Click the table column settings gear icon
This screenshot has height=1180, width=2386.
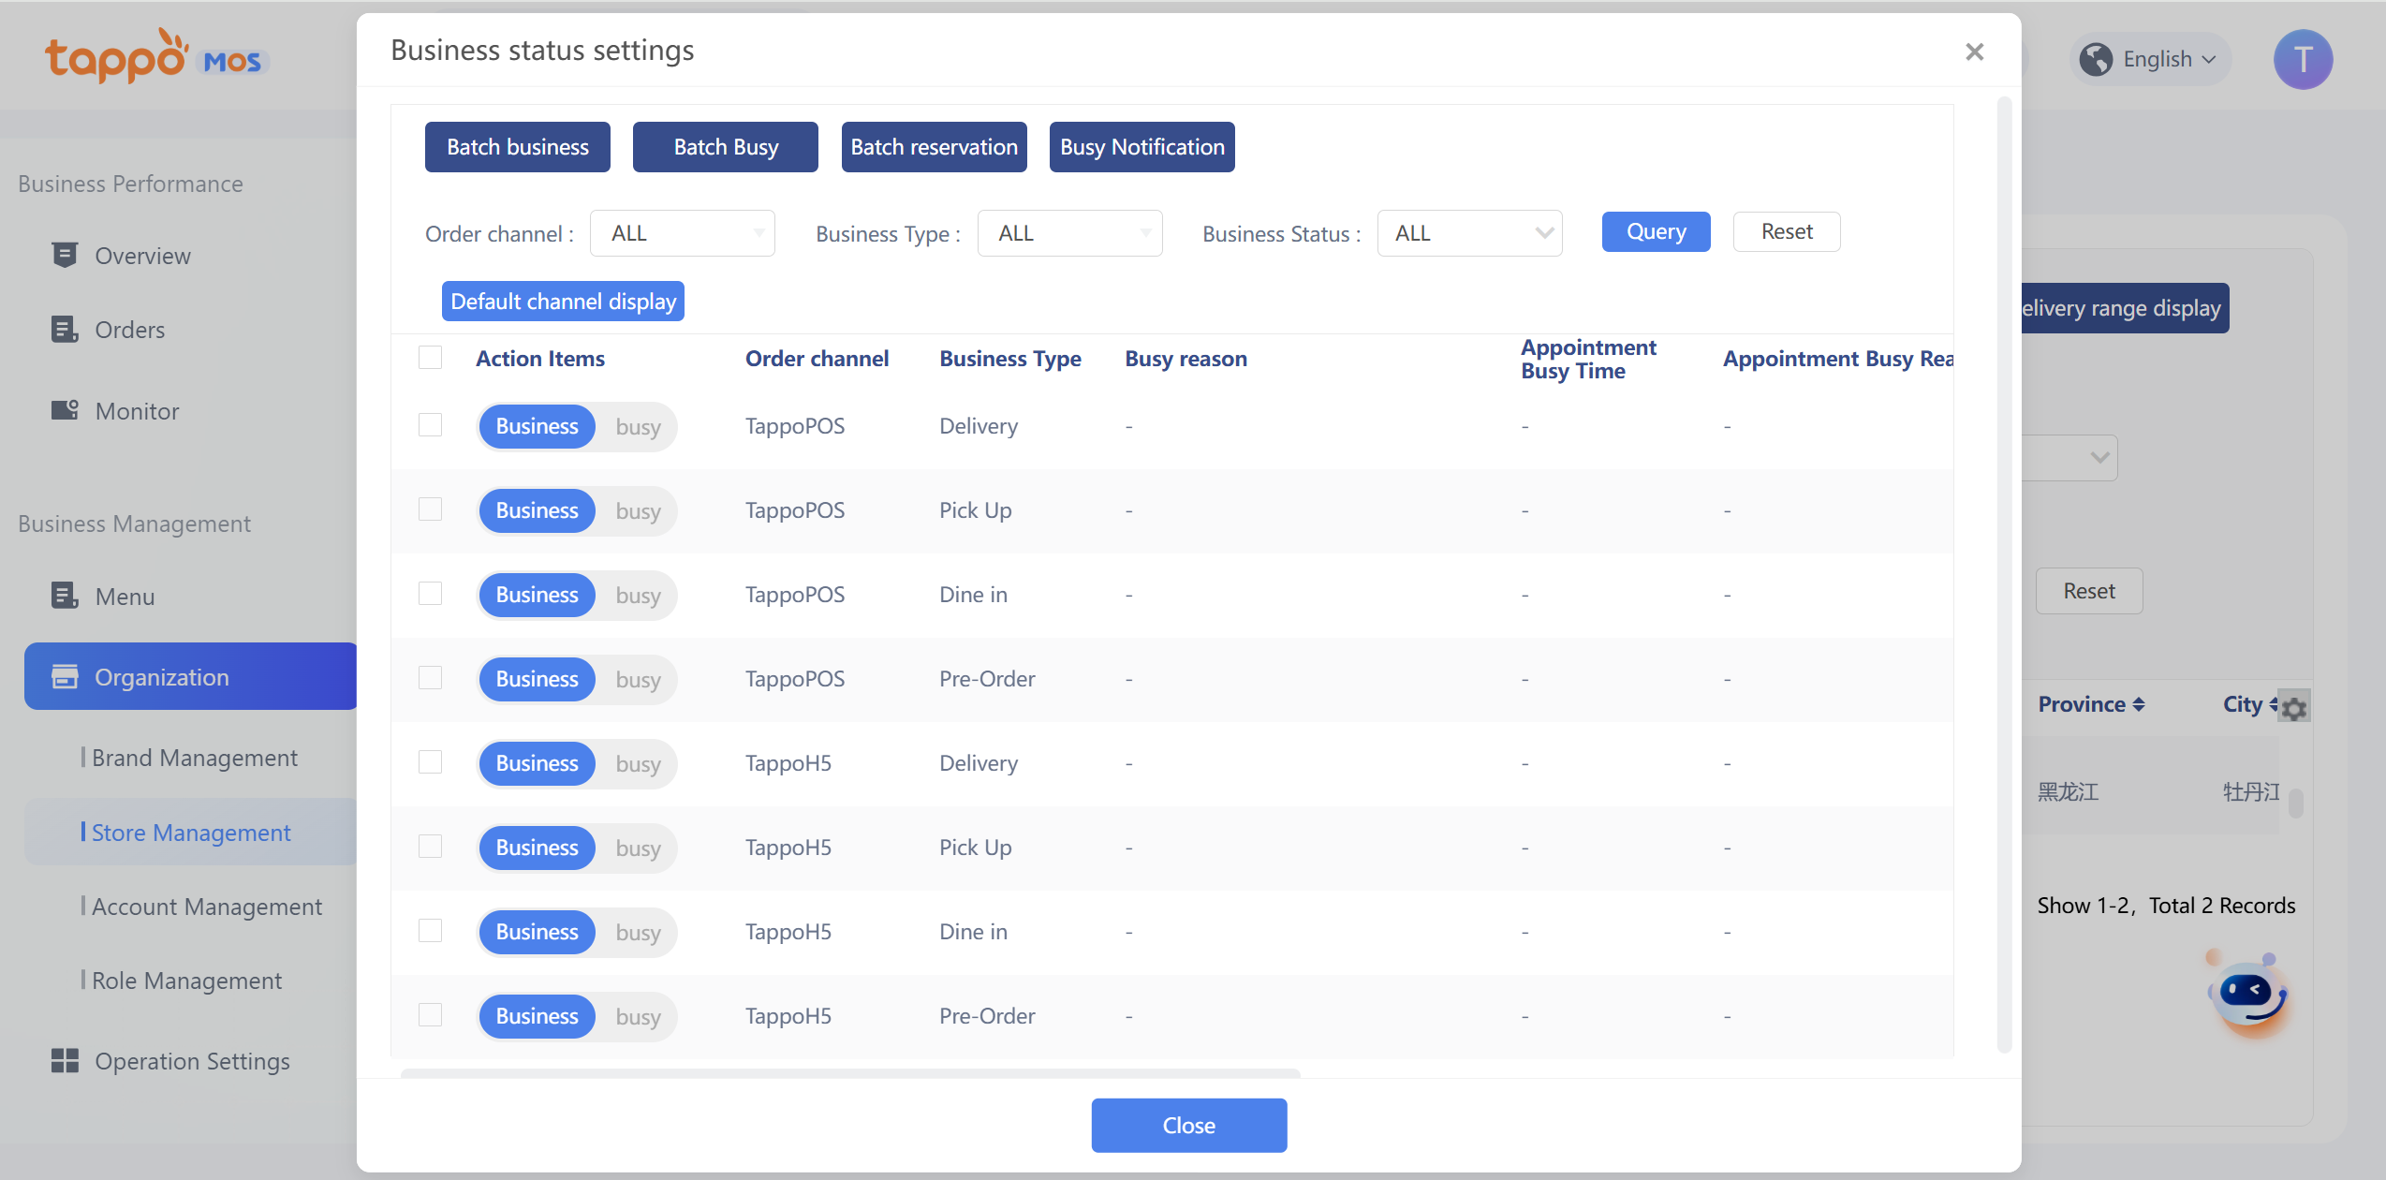click(2294, 708)
